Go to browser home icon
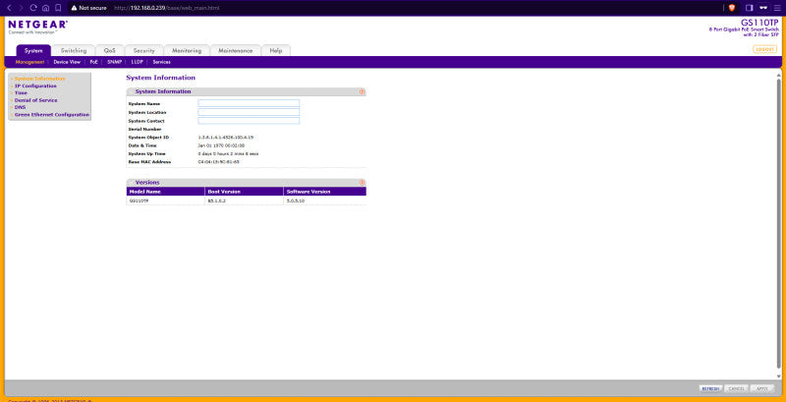The width and height of the screenshot is (786, 402). pos(45,8)
